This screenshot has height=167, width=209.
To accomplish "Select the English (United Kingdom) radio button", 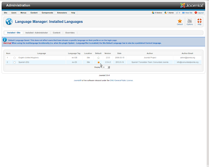I will click(x=14, y=58).
